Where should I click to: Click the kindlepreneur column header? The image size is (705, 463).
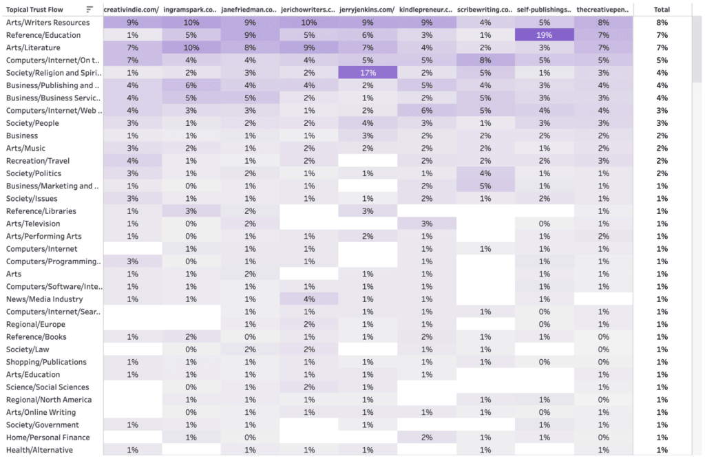[x=426, y=10]
